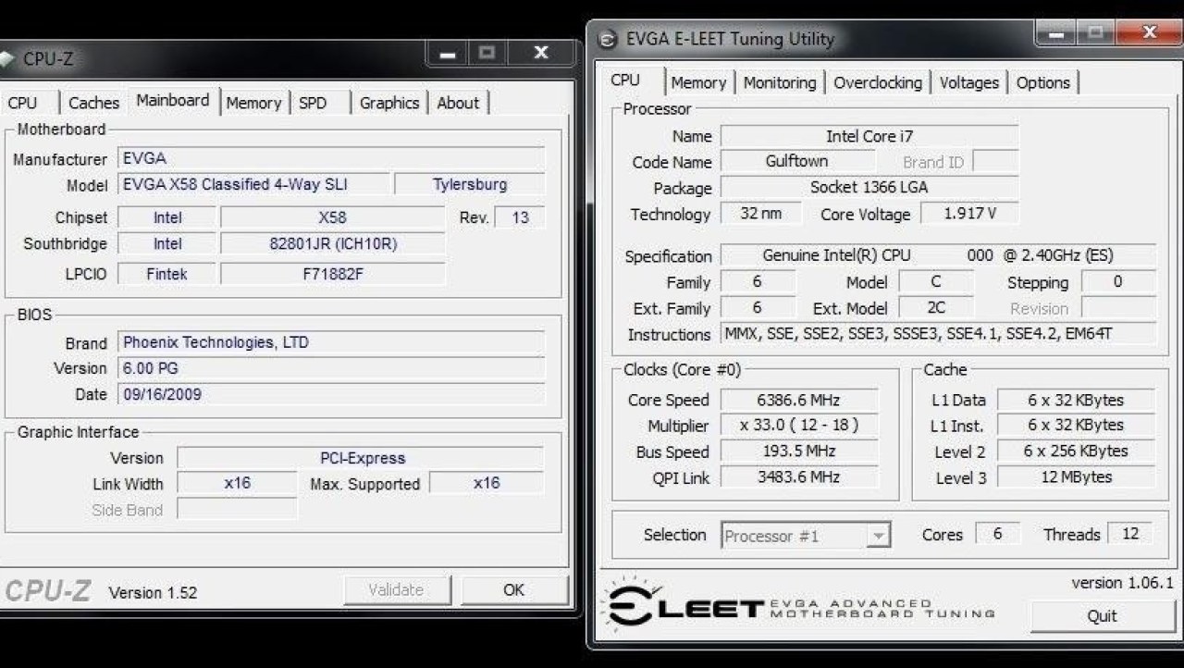Viewport: 1184px width, 668px height.
Task: Click the Link Width x16 field
Action: [x=237, y=483]
